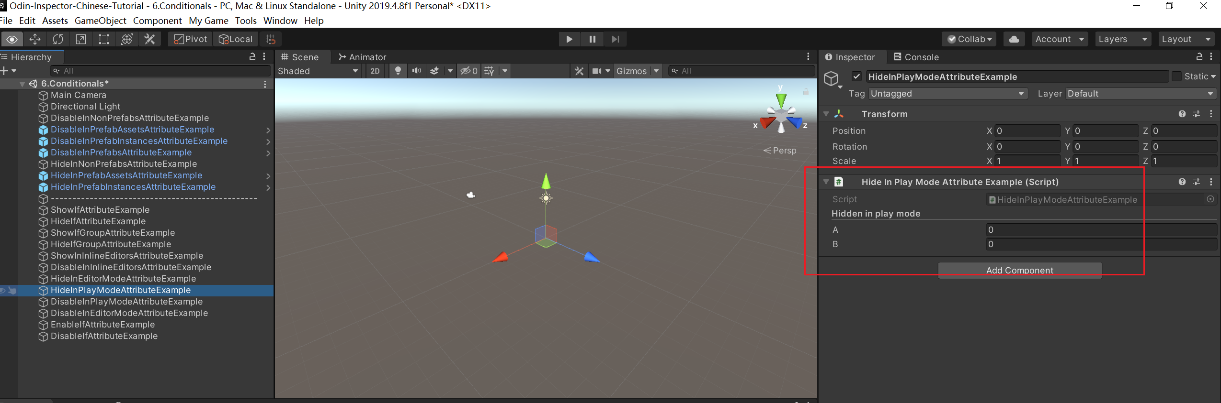1221x403 pixels.
Task: Click the Add Component button
Action: (x=1020, y=270)
